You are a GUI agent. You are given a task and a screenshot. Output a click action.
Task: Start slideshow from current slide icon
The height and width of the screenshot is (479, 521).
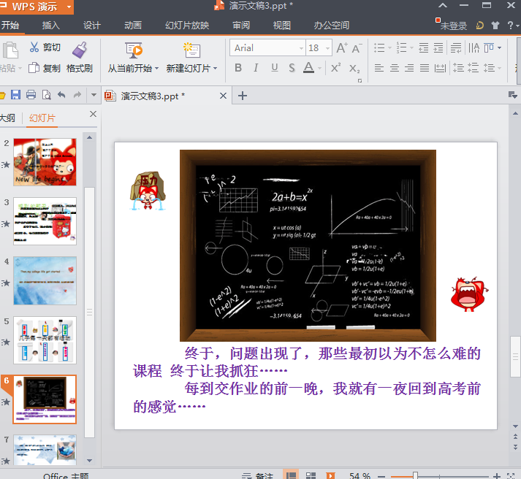pyautogui.click(x=134, y=50)
